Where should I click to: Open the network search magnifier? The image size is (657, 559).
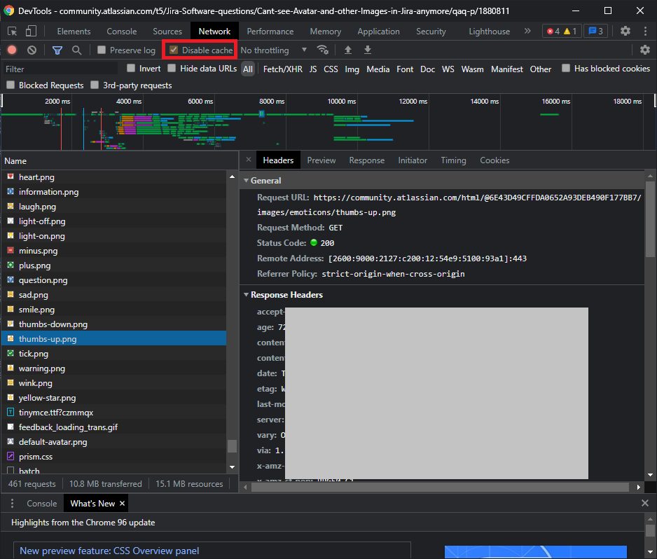pyautogui.click(x=76, y=50)
